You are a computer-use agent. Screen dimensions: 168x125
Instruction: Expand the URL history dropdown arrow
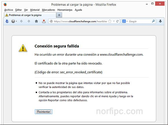pyautogui.click(x=114, y=21)
